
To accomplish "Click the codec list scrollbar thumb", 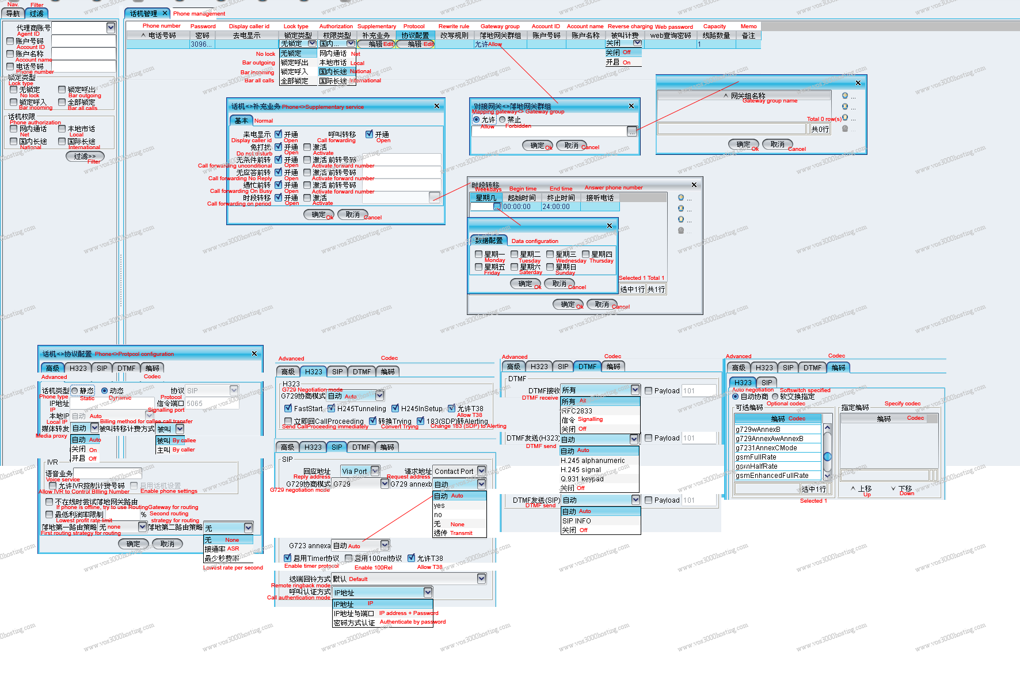I will click(x=827, y=457).
